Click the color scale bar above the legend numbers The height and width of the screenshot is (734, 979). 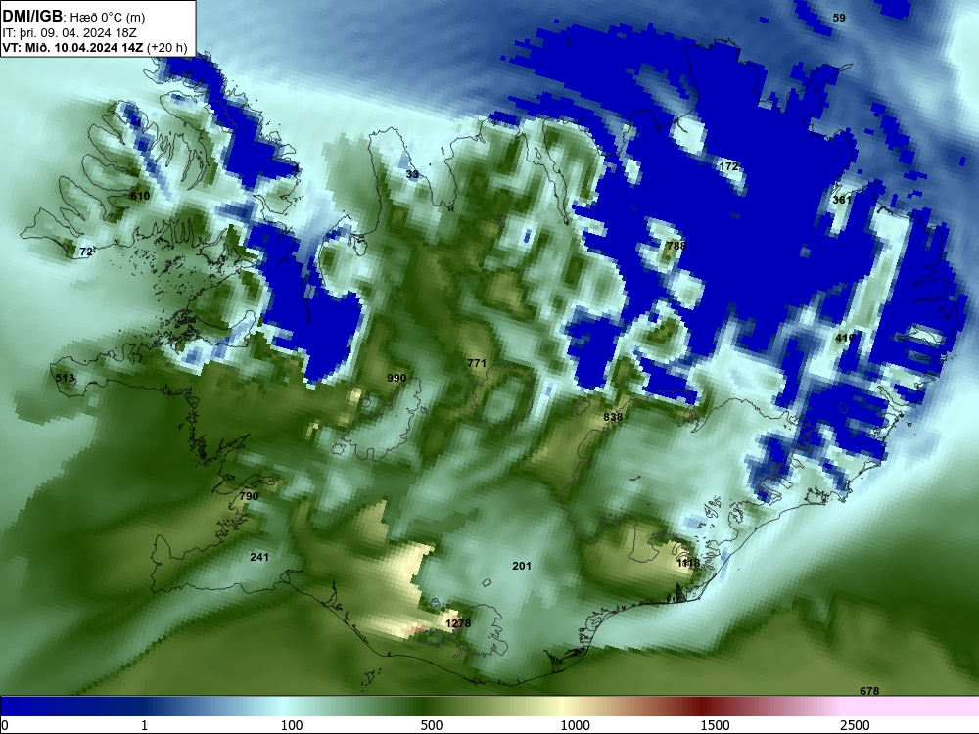[489, 707]
